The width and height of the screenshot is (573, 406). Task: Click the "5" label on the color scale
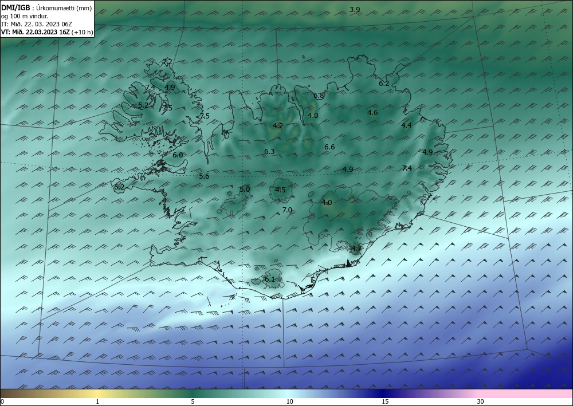tap(193, 402)
